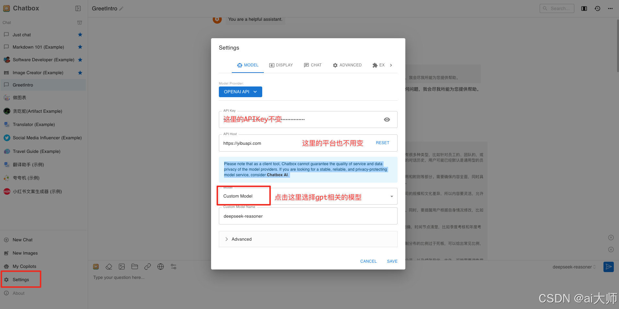Select the GreetIntro conversation
Screen dimensions: 619x309
[x=43, y=85]
